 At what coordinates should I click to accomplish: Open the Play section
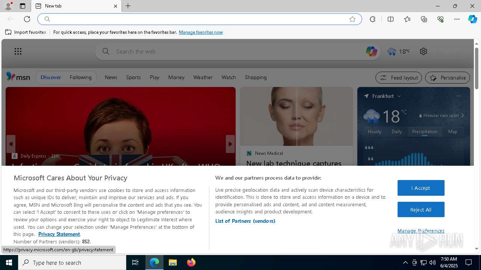click(154, 77)
